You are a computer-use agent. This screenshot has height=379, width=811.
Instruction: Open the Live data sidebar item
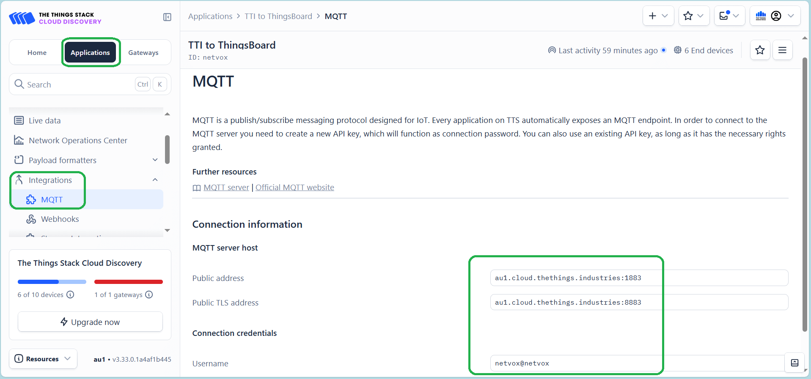point(44,120)
